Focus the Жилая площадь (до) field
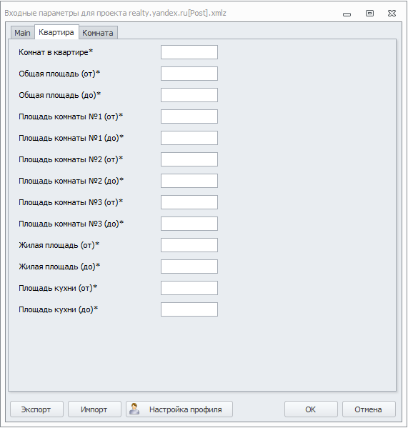Viewport: 408px width, 428px height. [x=189, y=267]
